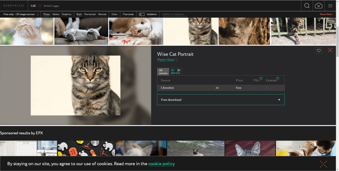Click help icon next to Min.
The height and width of the screenshot is (171, 339).
(x=261, y=78)
